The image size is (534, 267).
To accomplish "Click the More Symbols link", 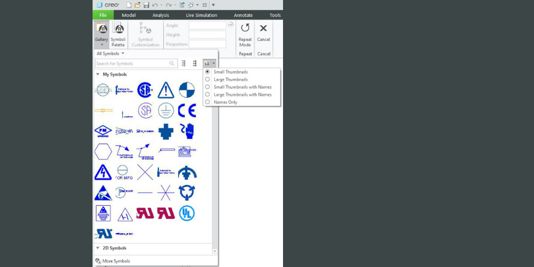I will [x=116, y=261].
